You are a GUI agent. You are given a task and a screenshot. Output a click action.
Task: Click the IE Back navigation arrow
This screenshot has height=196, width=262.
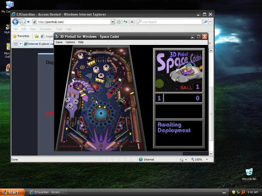[x=15, y=22]
